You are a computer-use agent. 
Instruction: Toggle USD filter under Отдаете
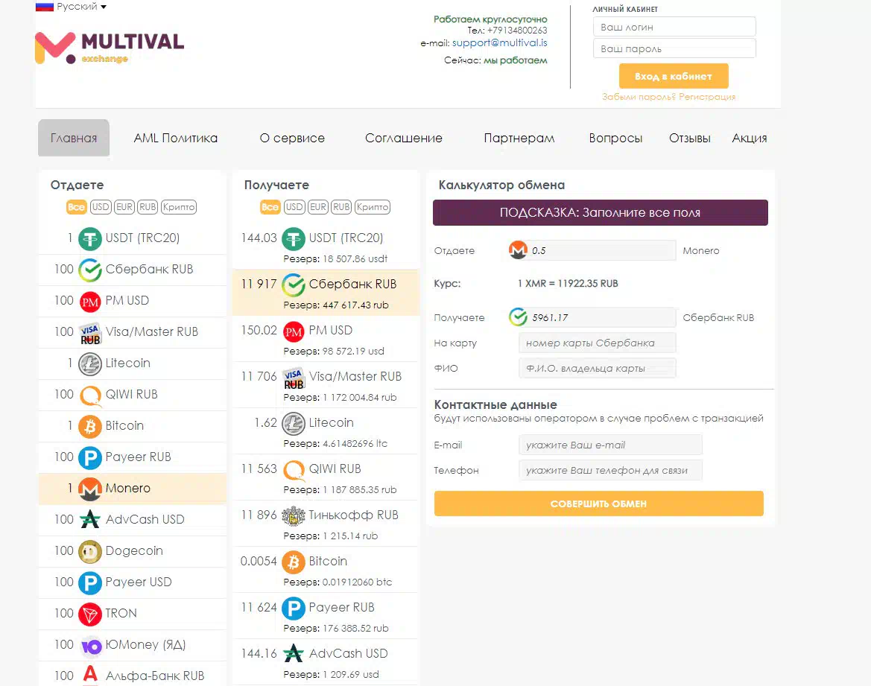click(101, 207)
